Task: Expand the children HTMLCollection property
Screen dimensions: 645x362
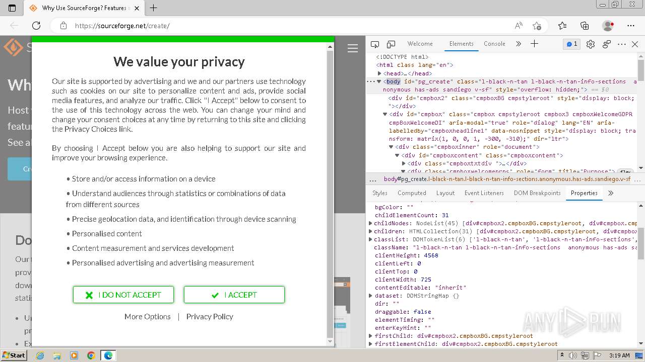Action: coord(370,231)
